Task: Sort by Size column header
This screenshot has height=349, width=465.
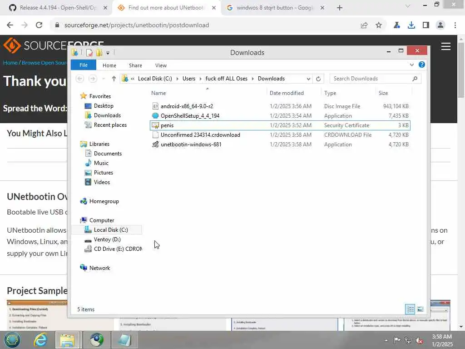Action: [x=383, y=93]
